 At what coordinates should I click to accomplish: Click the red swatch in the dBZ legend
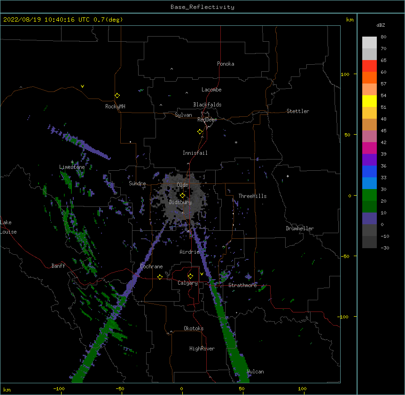tap(369, 66)
